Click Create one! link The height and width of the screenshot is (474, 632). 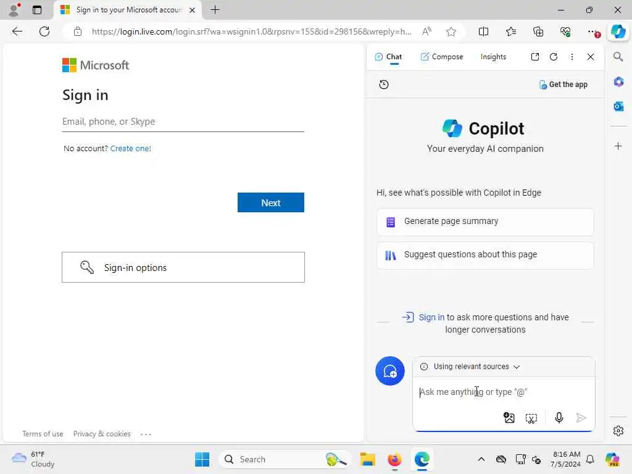(x=131, y=148)
